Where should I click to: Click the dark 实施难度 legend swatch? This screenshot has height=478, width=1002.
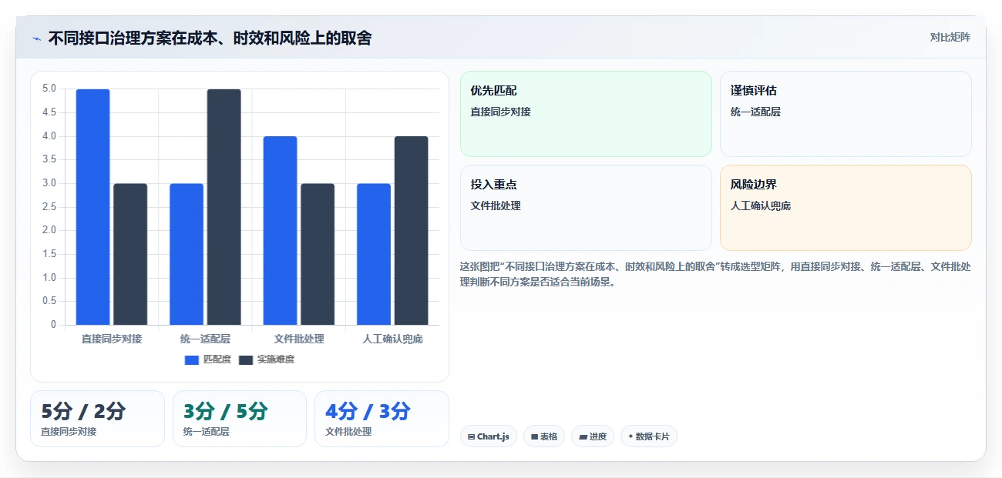[x=246, y=359]
